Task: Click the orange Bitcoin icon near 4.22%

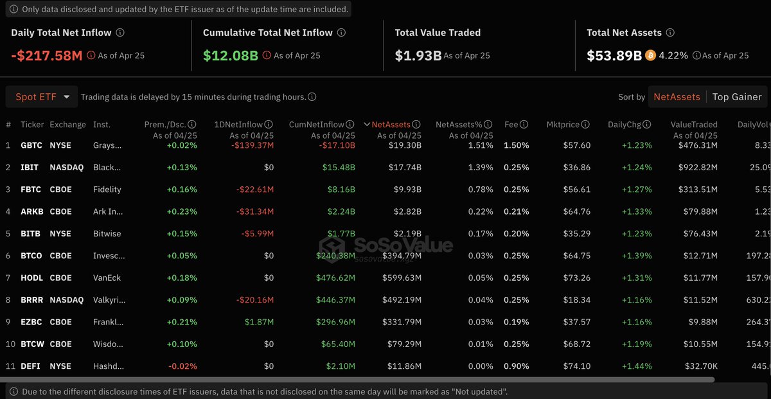Action: 650,56
